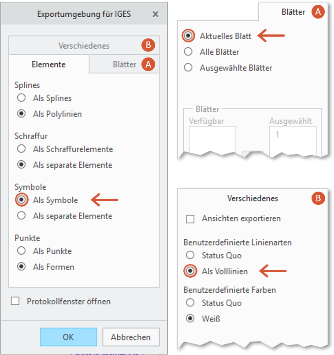The image size is (334, 355).
Task: Choose Als Formen for points
Action: (x=22, y=267)
